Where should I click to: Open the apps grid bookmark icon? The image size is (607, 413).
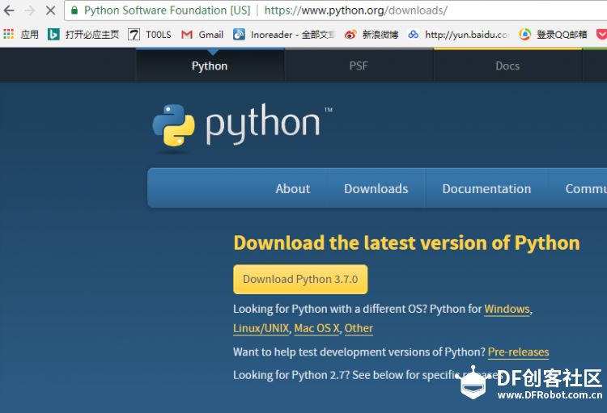tap(9, 34)
